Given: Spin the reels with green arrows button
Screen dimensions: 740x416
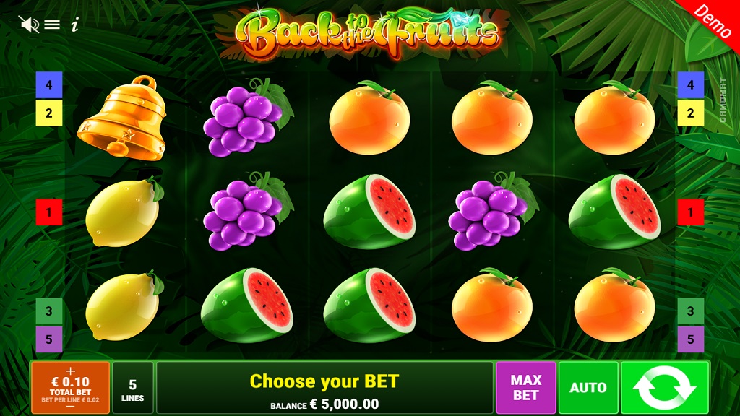Looking at the screenshot, I should point(665,388).
